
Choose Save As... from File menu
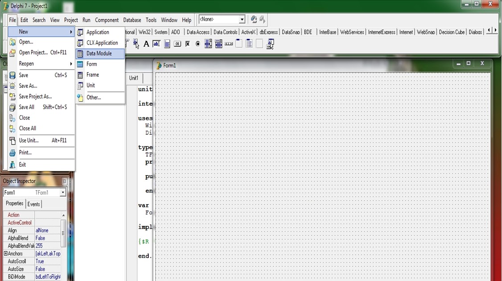(41, 86)
